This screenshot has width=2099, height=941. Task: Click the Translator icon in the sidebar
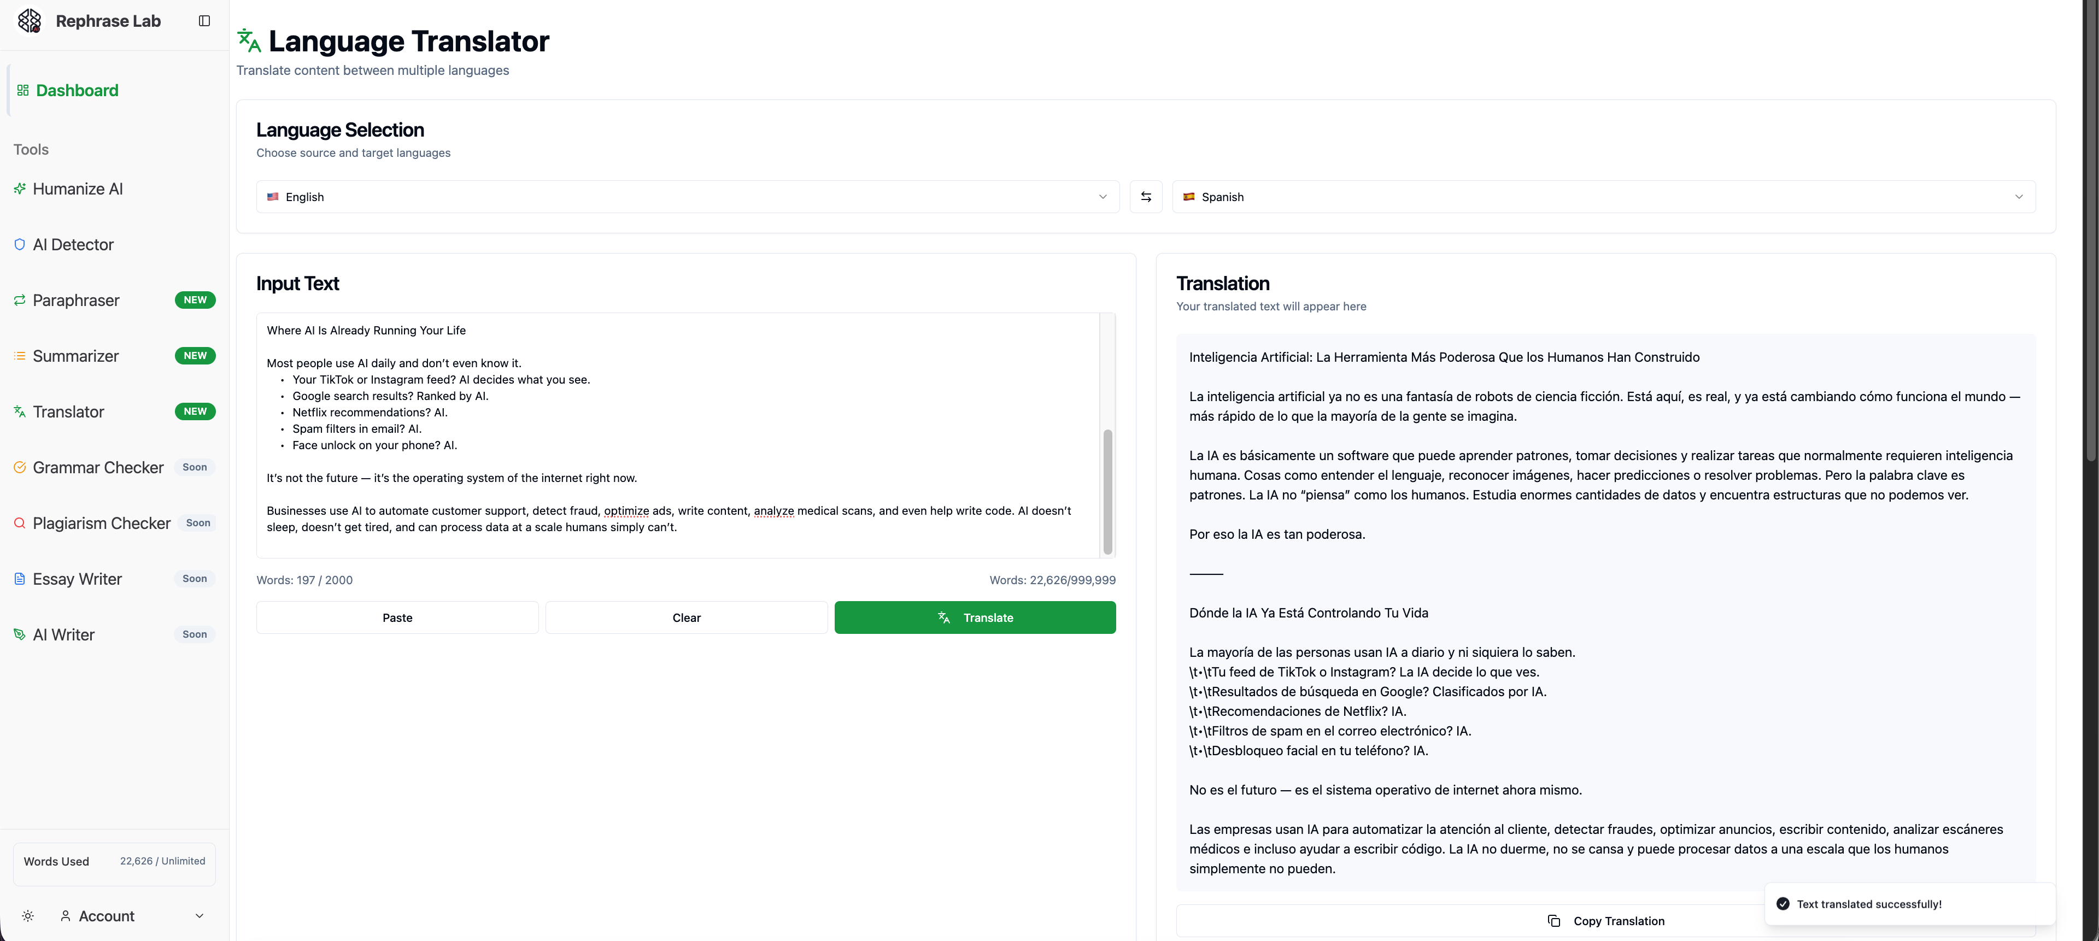(x=20, y=411)
